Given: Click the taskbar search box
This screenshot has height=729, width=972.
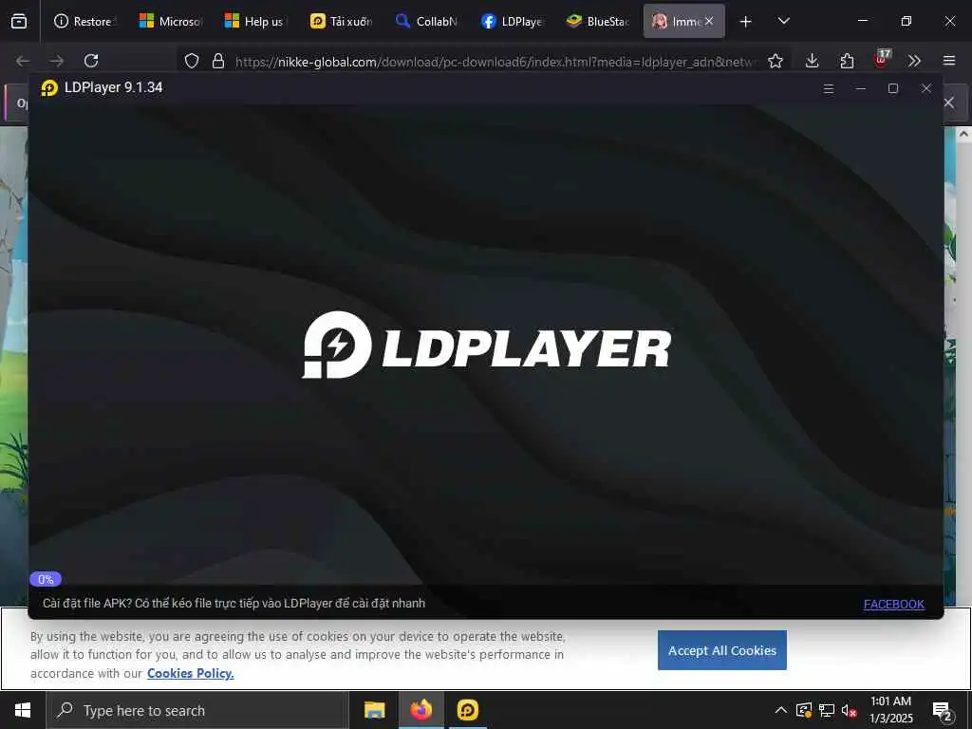Looking at the screenshot, I should pos(197,710).
